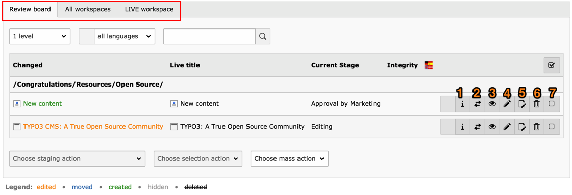This screenshot has width=572, height=195.
Task: Click the language flag icon beside Integrity
Action: point(428,65)
